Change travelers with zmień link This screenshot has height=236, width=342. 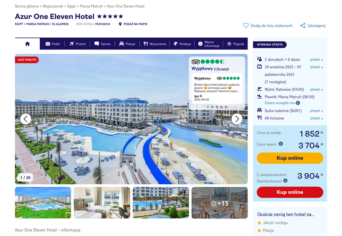point(316,59)
